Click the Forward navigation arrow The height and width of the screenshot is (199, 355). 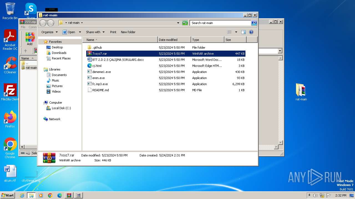pyautogui.click(x=50, y=23)
